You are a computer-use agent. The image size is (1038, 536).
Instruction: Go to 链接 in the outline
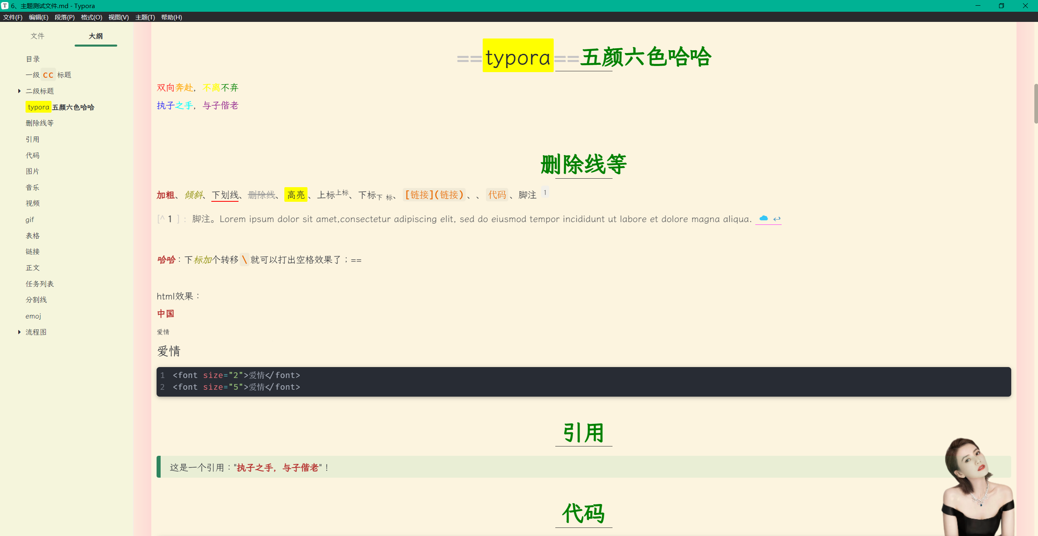click(x=33, y=252)
